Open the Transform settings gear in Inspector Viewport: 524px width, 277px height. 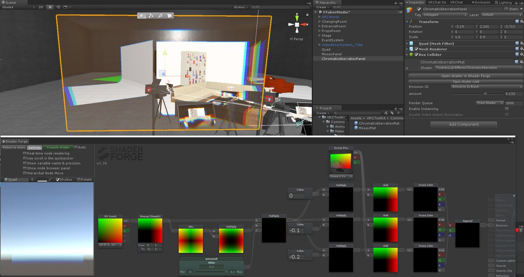(x=521, y=21)
